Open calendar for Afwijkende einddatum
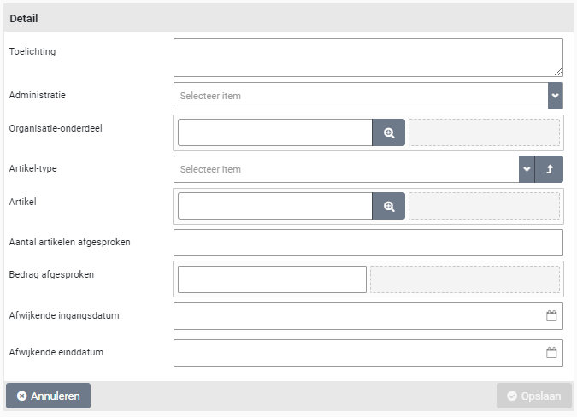577x417 pixels. 551,353
